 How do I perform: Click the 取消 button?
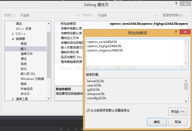click(178, 122)
